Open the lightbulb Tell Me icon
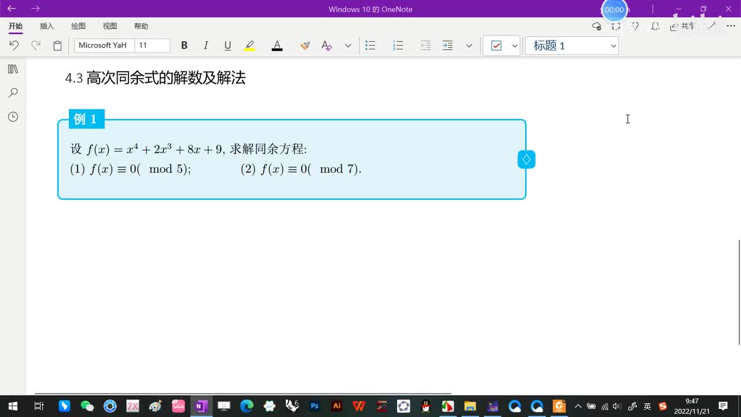741x417 pixels. [x=635, y=26]
